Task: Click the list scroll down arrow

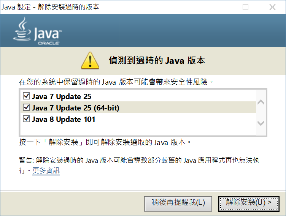Action: pos(261,123)
